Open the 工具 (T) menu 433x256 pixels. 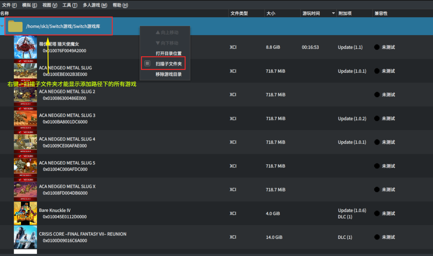(x=70, y=5)
